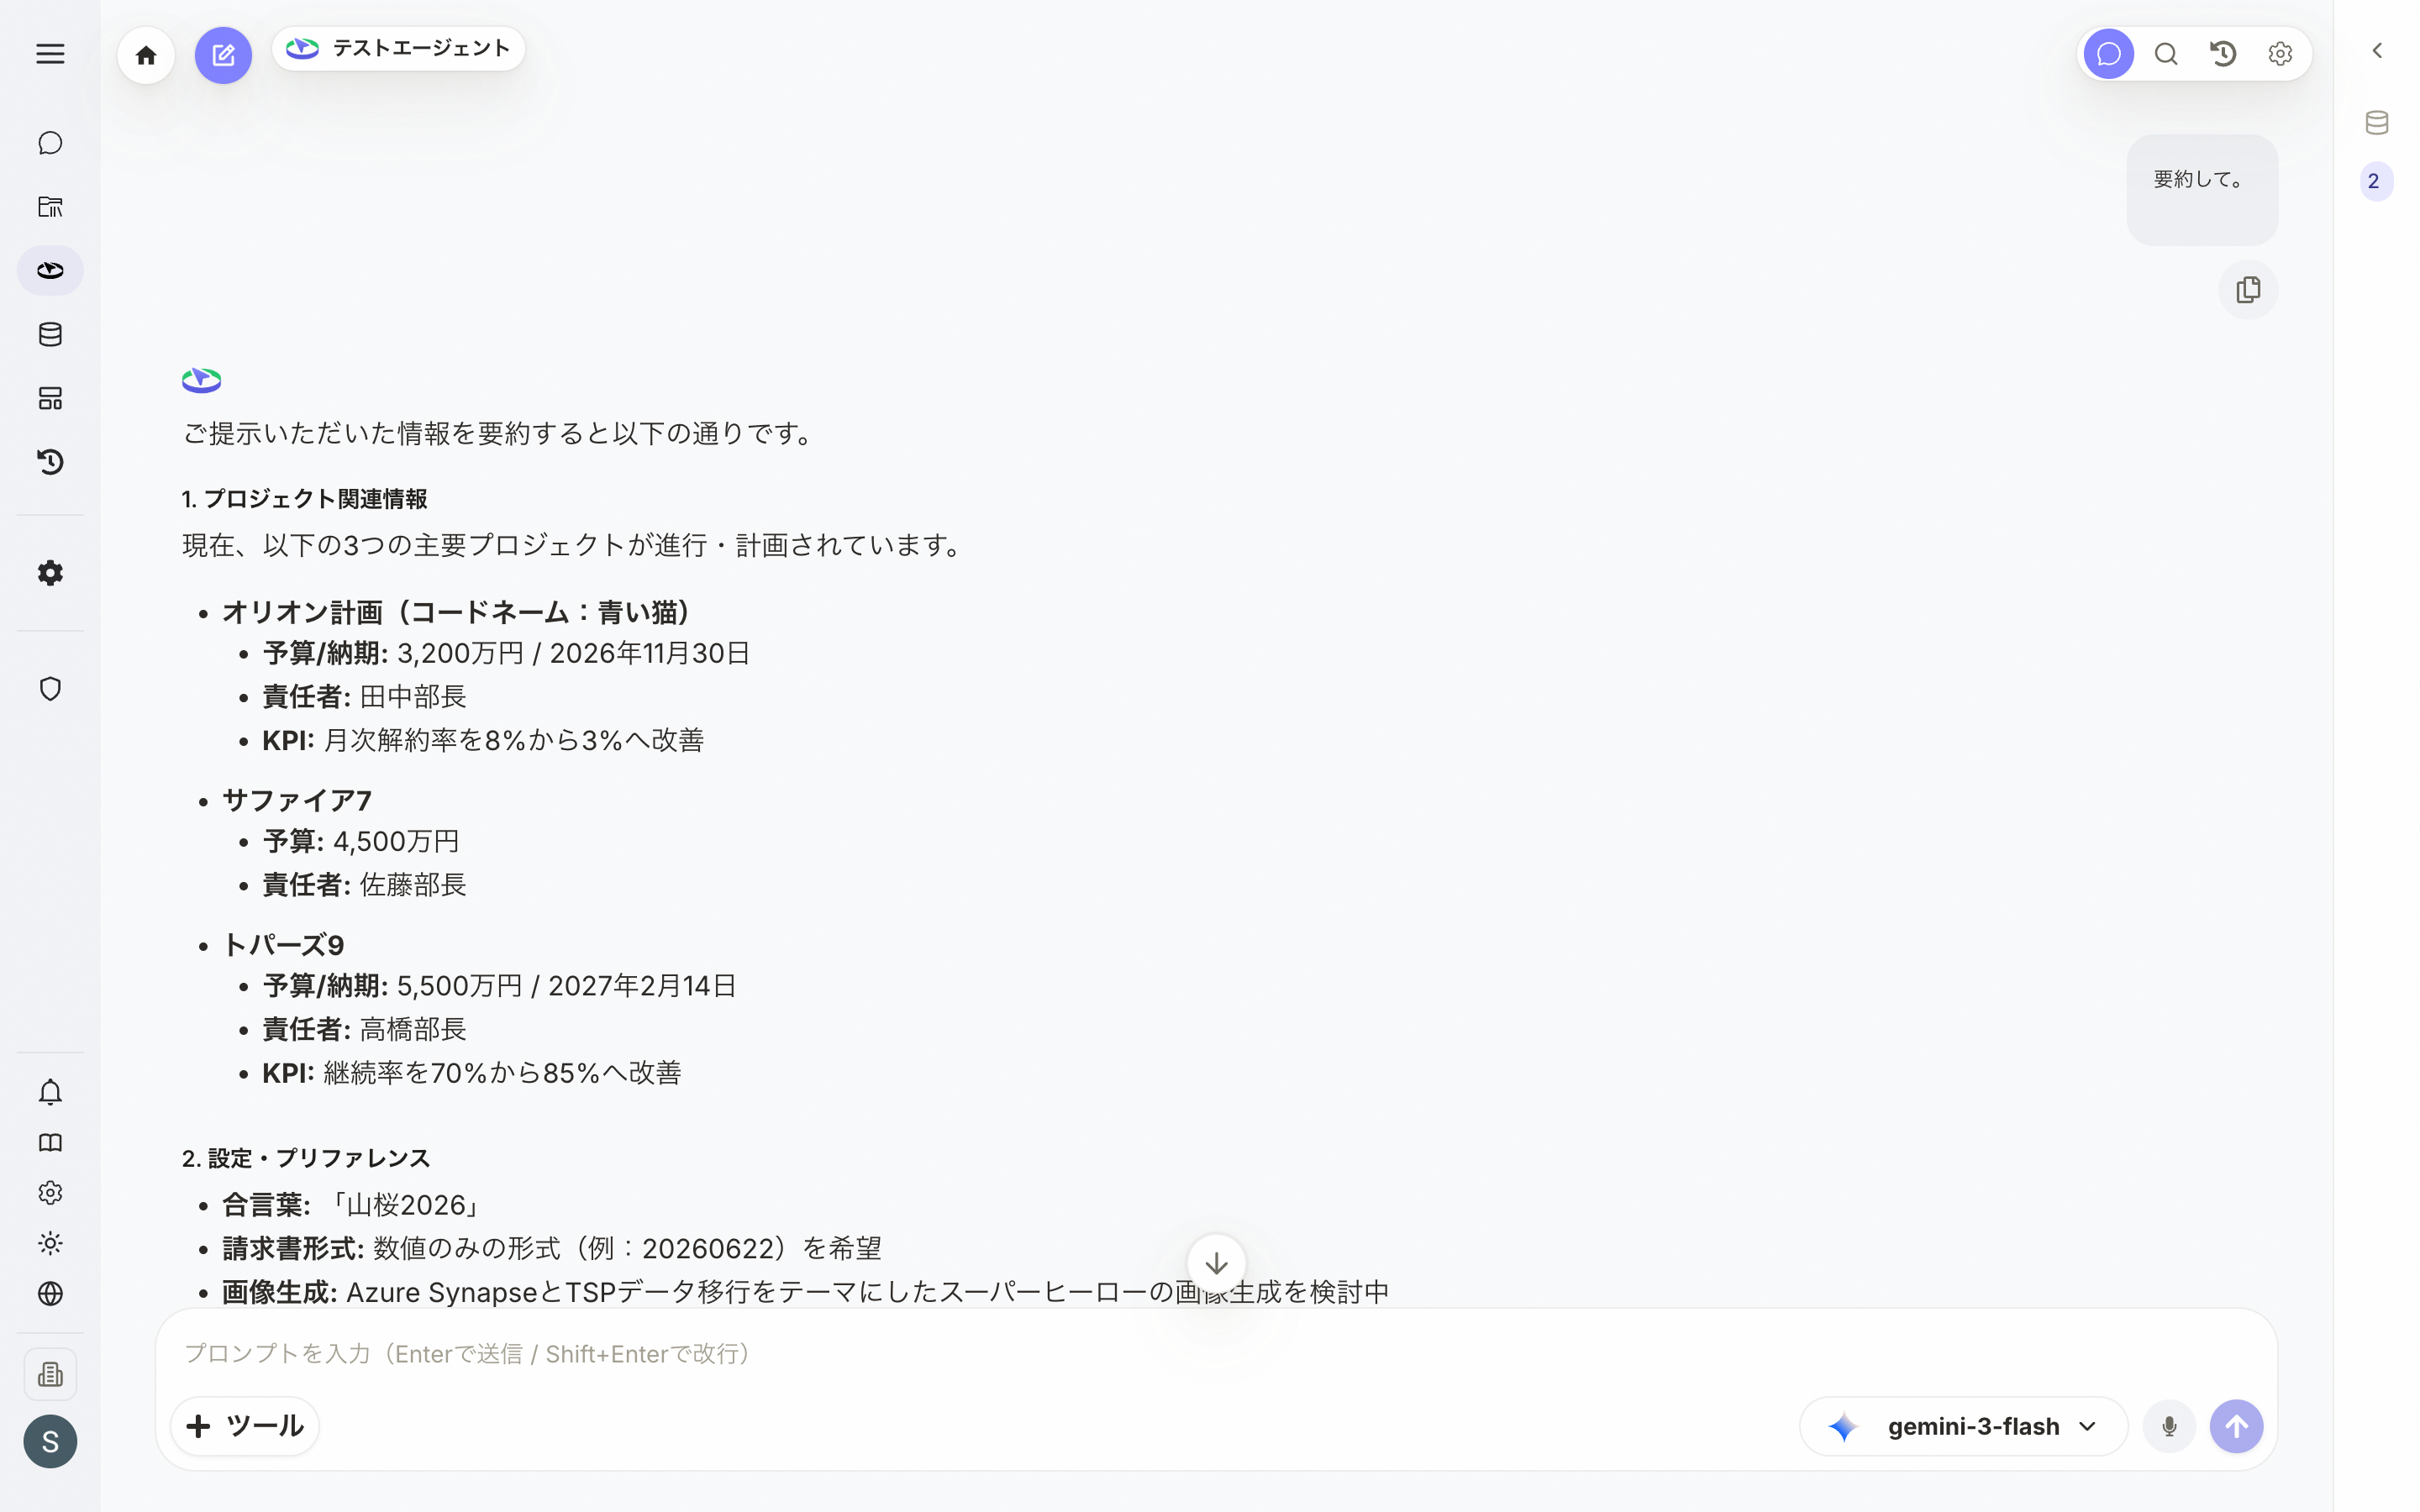The image size is (2420, 1512).
Task: Click the outlined gear icon near sidebar bottom
Action: 50,1193
